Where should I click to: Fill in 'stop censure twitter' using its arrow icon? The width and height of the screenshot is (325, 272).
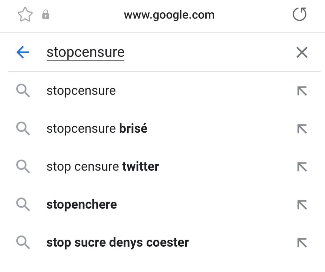click(x=302, y=167)
